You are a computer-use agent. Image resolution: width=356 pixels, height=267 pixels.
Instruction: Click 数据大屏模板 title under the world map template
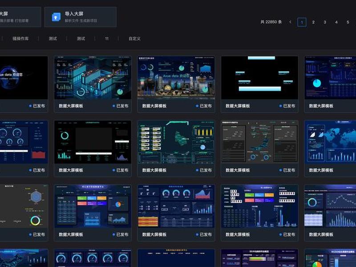coord(321,170)
